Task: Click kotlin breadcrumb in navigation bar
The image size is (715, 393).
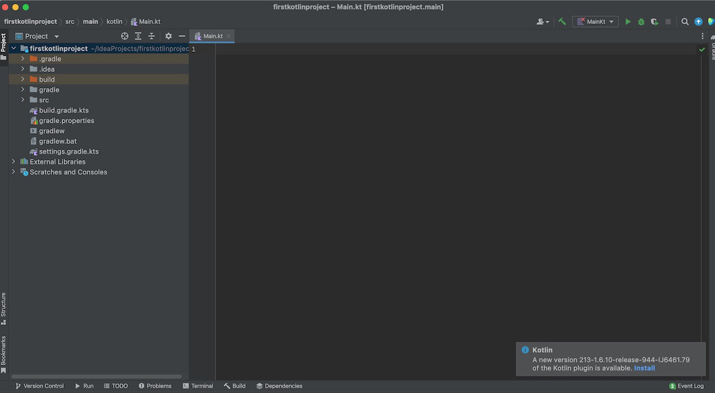Action: pyautogui.click(x=114, y=21)
